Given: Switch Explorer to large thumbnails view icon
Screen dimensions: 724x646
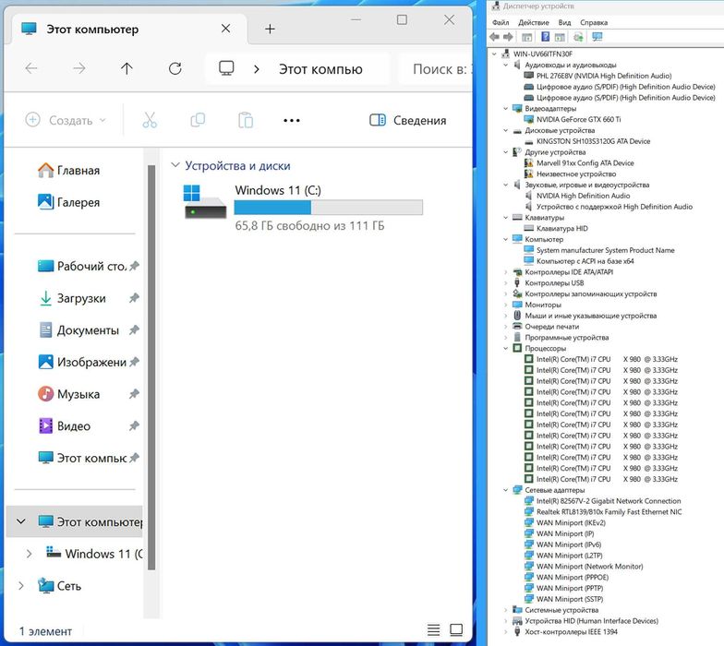Looking at the screenshot, I should coord(456,629).
